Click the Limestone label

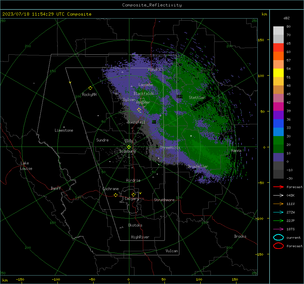(x=64, y=130)
